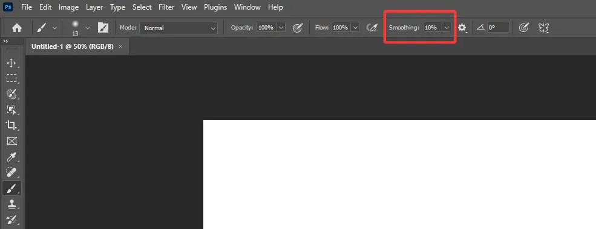
Task: Select the Move tool
Action: click(11, 63)
